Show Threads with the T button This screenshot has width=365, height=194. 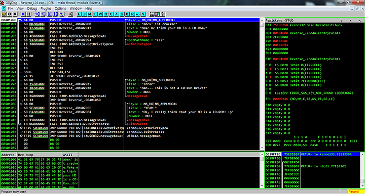pyautogui.click(x=95, y=14)
